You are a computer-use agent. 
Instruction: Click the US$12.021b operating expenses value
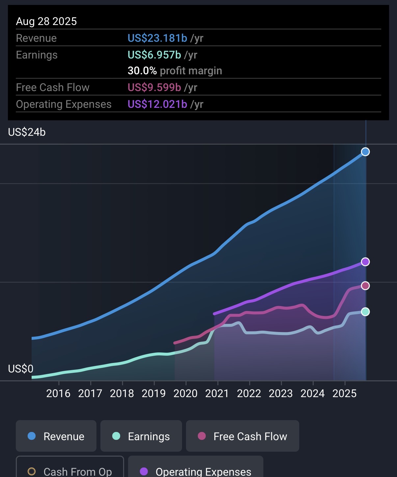pos(157,104)
